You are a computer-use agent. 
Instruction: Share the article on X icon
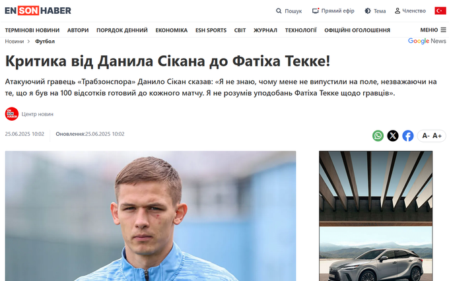tap(393, 136)
